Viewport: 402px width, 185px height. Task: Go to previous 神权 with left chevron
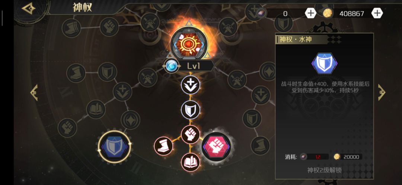click(34, 92)
